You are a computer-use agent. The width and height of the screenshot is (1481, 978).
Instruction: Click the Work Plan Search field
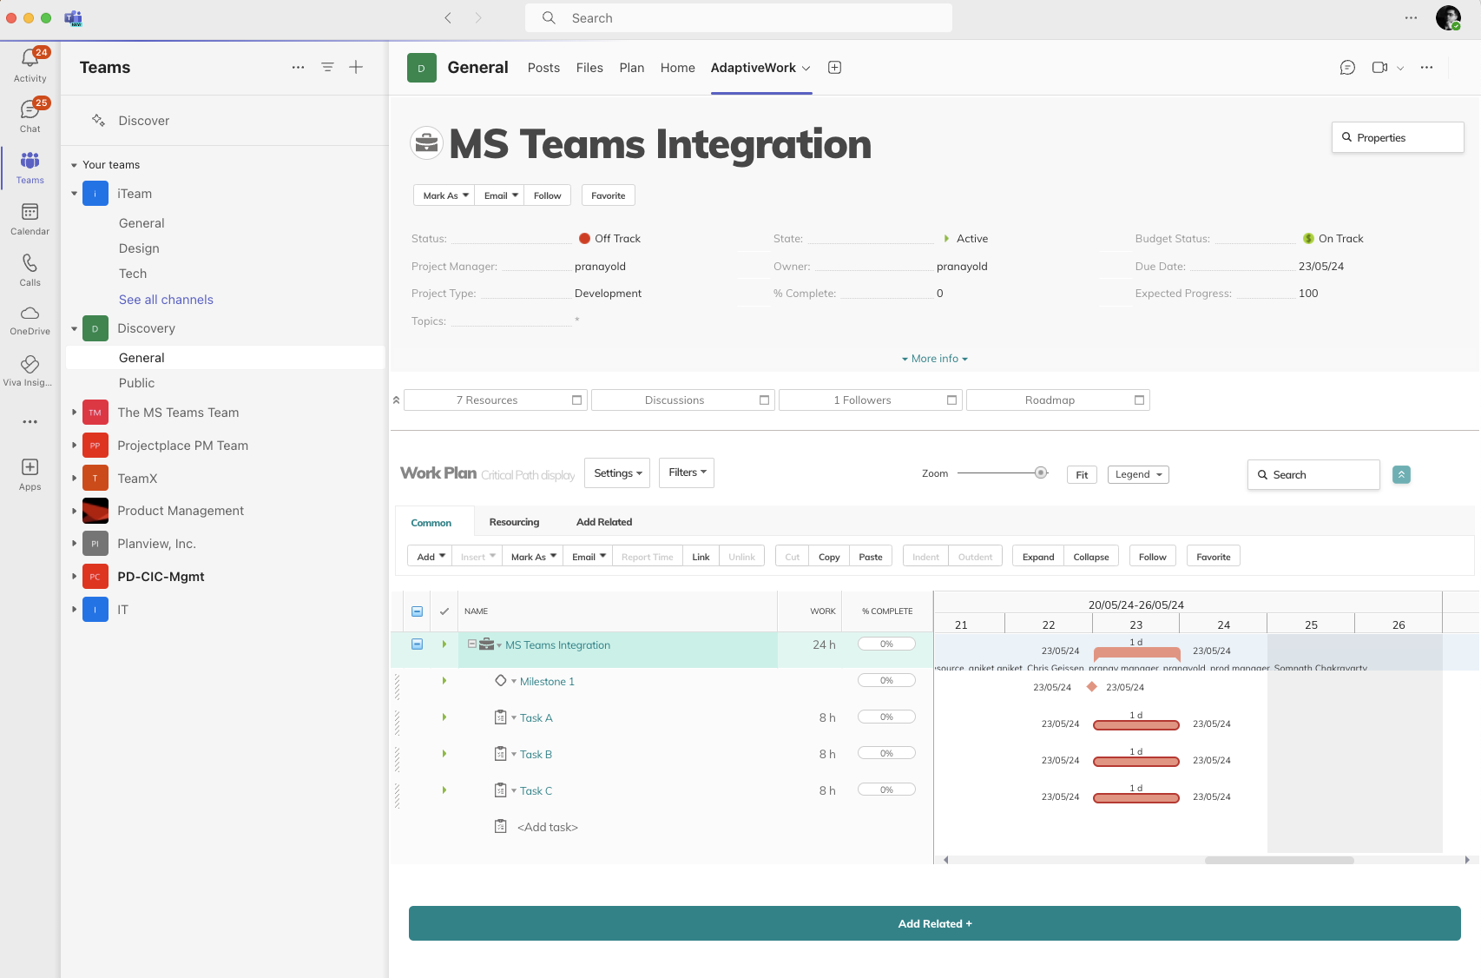pos(1313,475)
